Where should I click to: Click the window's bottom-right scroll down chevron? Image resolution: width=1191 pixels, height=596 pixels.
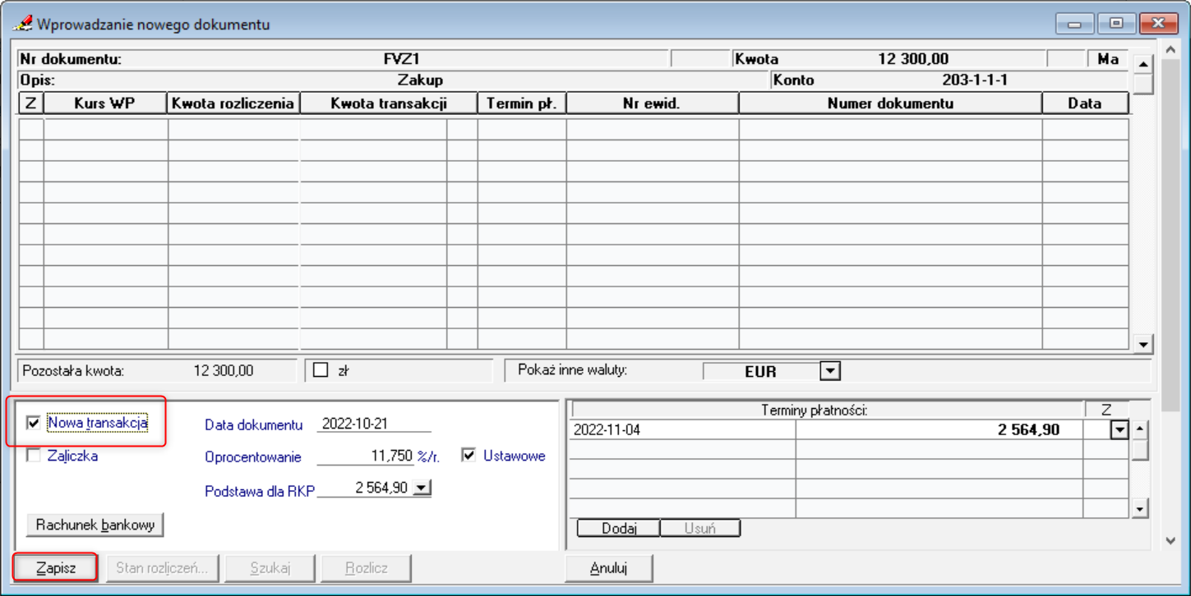pyautogui.click(x=1171, y=541)
